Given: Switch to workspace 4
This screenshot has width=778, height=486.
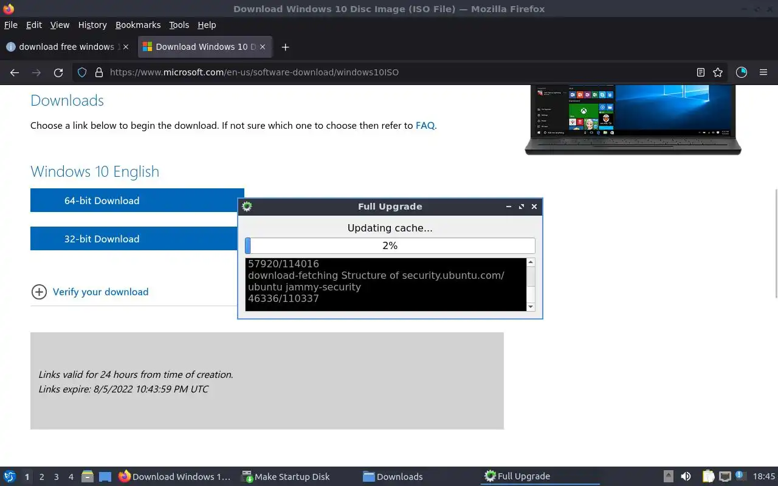Looking at the screenshot, I should pyautogui.click(x=71, y=477).
